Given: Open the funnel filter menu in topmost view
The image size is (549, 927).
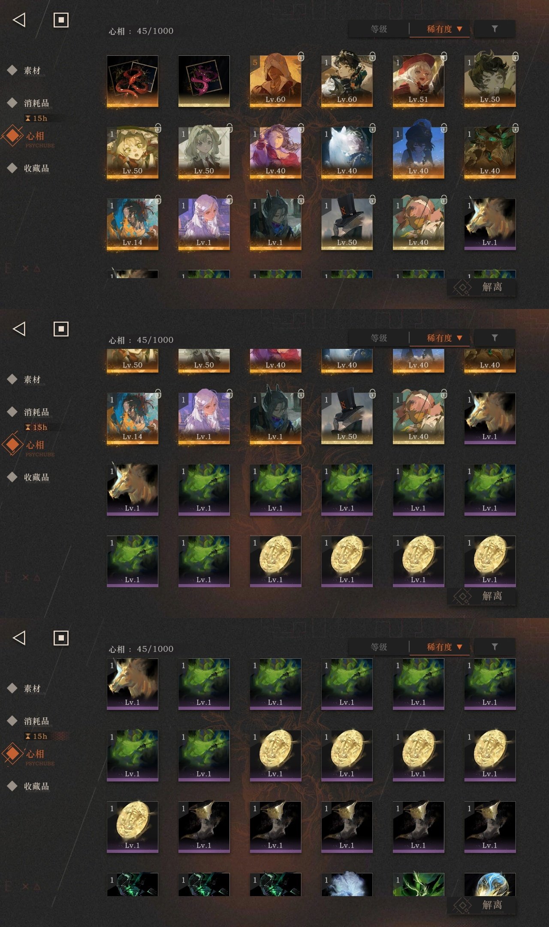Looking at the screenshot, I should 495,29.
